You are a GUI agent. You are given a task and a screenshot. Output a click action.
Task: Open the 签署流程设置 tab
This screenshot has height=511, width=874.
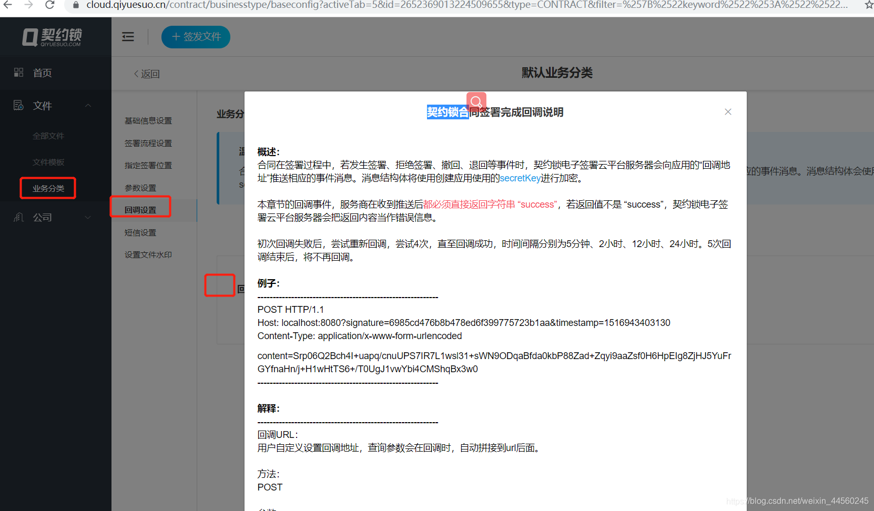148,144
